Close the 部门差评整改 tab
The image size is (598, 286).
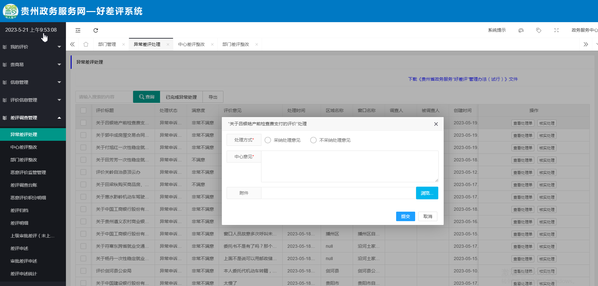pos(257,44)
